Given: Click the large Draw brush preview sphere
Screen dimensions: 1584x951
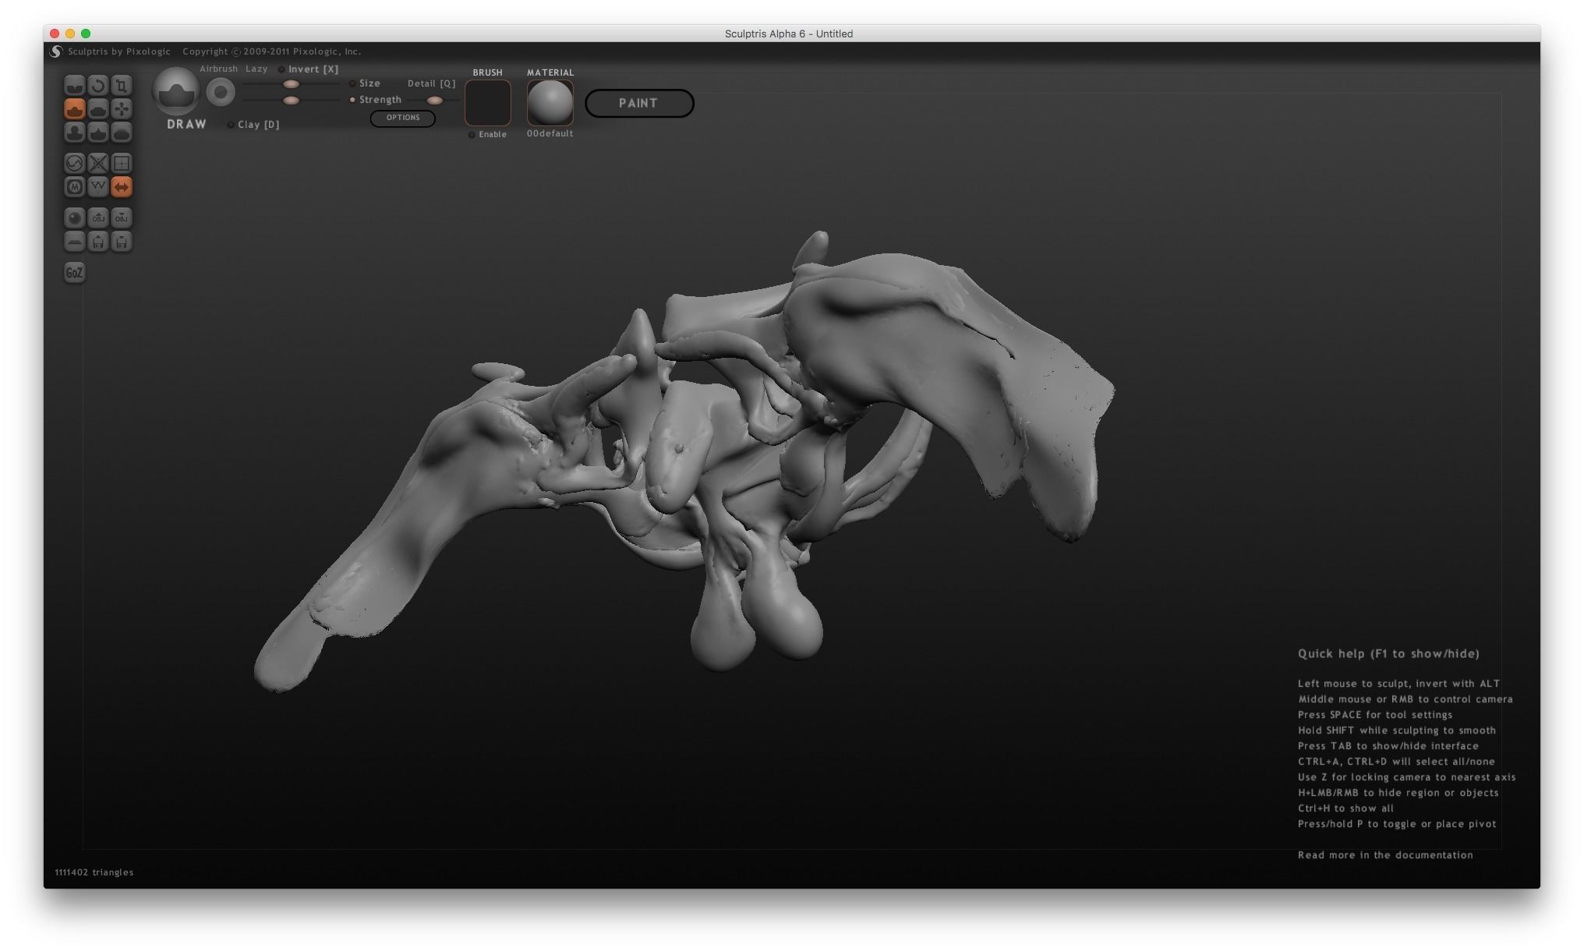Looking at the screenshot, I should point(176,91).
